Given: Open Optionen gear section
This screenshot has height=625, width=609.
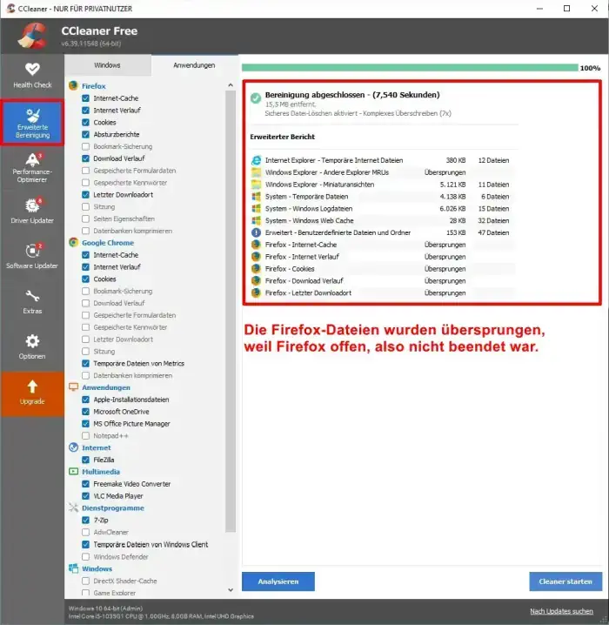Looking at the screenshot, I should [32, 346].
